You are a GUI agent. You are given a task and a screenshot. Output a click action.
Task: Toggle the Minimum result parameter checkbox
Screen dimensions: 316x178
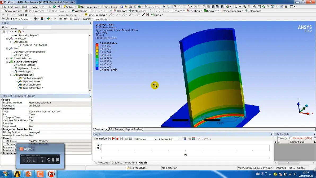coord(4,141)
